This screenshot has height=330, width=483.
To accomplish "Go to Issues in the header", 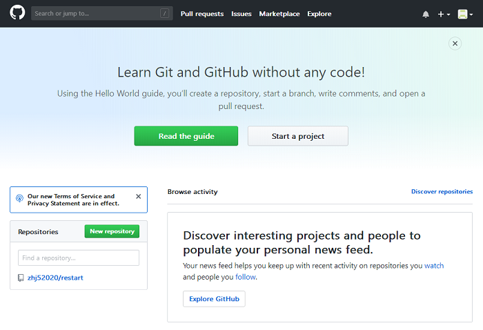I will click(241, 14).
